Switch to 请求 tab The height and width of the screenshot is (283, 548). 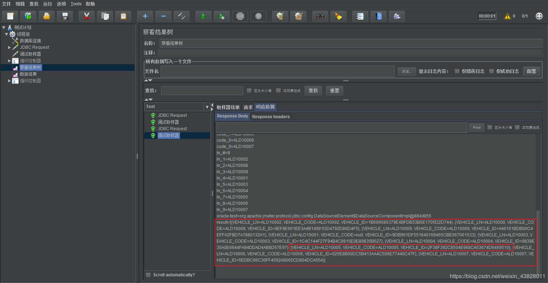[248, 107]
